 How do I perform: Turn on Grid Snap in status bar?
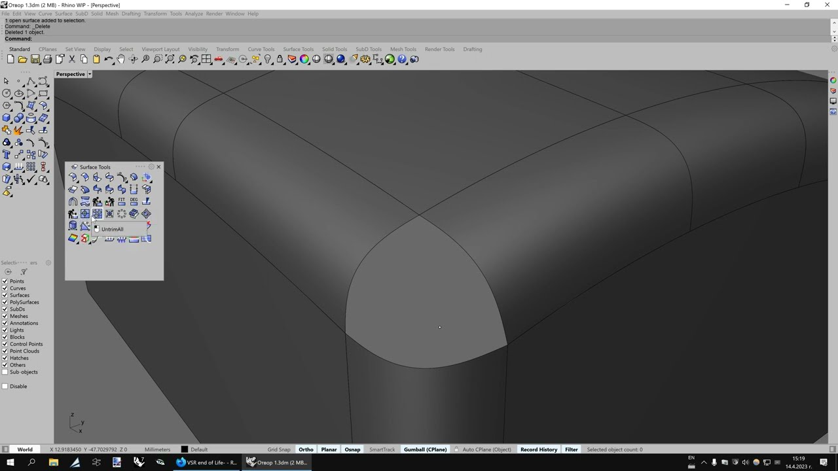279,449
